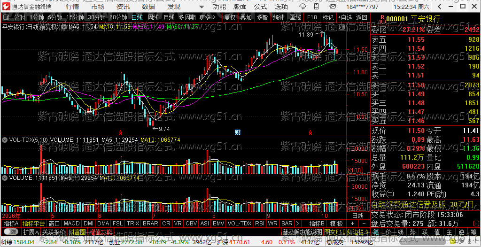The image size is (481, 247).
Task: Click the 统计 button
Action: 279,18
